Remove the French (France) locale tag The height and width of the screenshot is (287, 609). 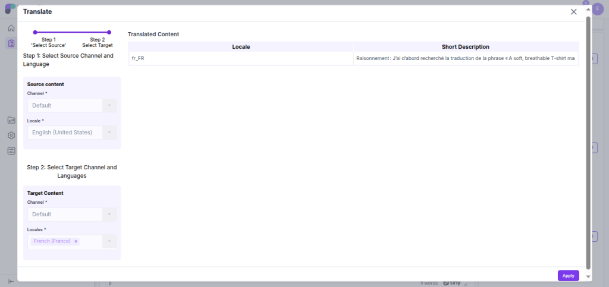click(x=76, y=241)
